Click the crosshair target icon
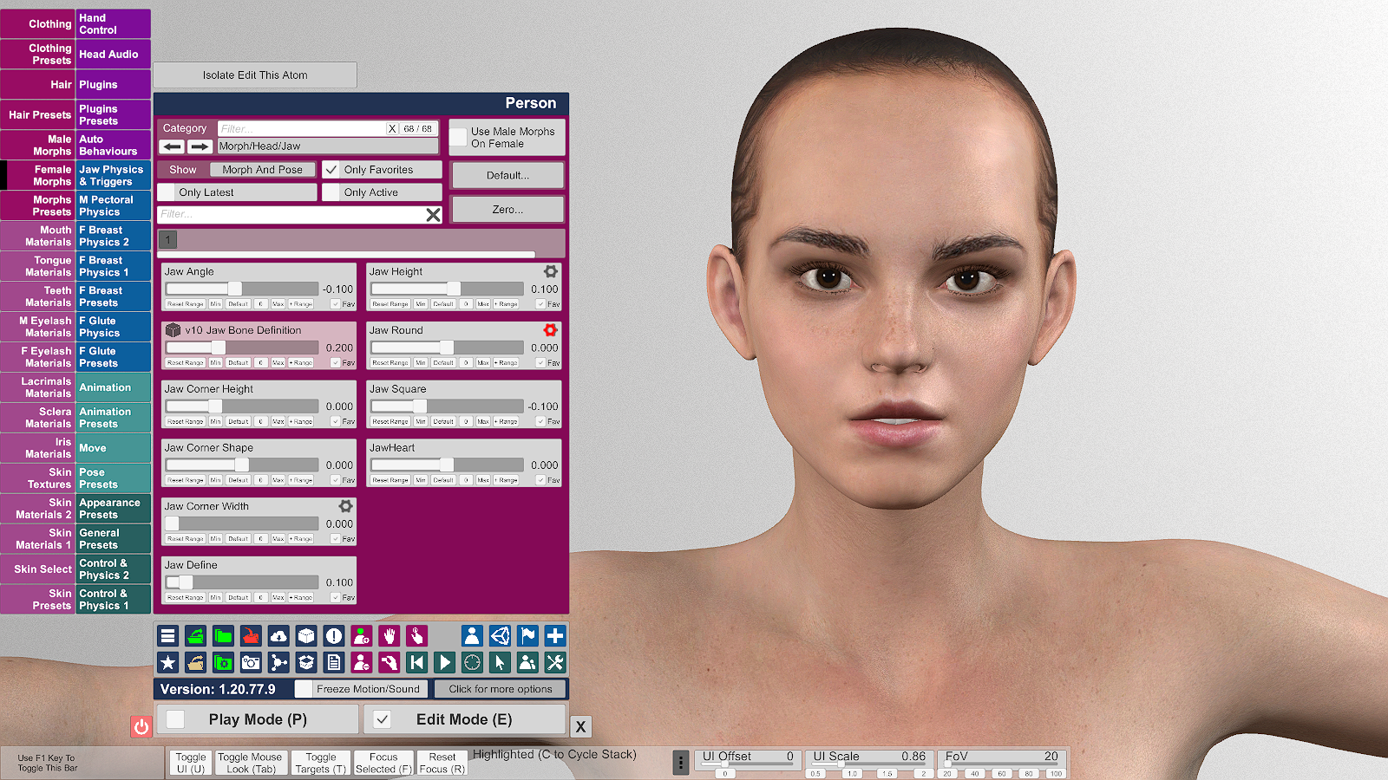 point(472,663)
